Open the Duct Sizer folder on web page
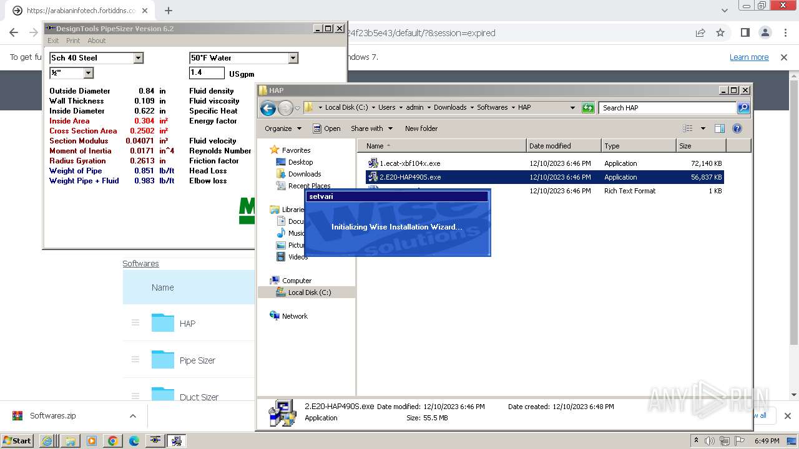This screenshot has height=449, width=799. [x=199, y=397]
